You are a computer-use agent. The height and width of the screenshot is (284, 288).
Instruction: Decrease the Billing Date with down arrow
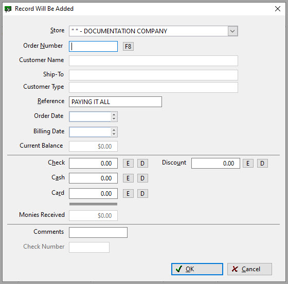[x=114, y=134]
